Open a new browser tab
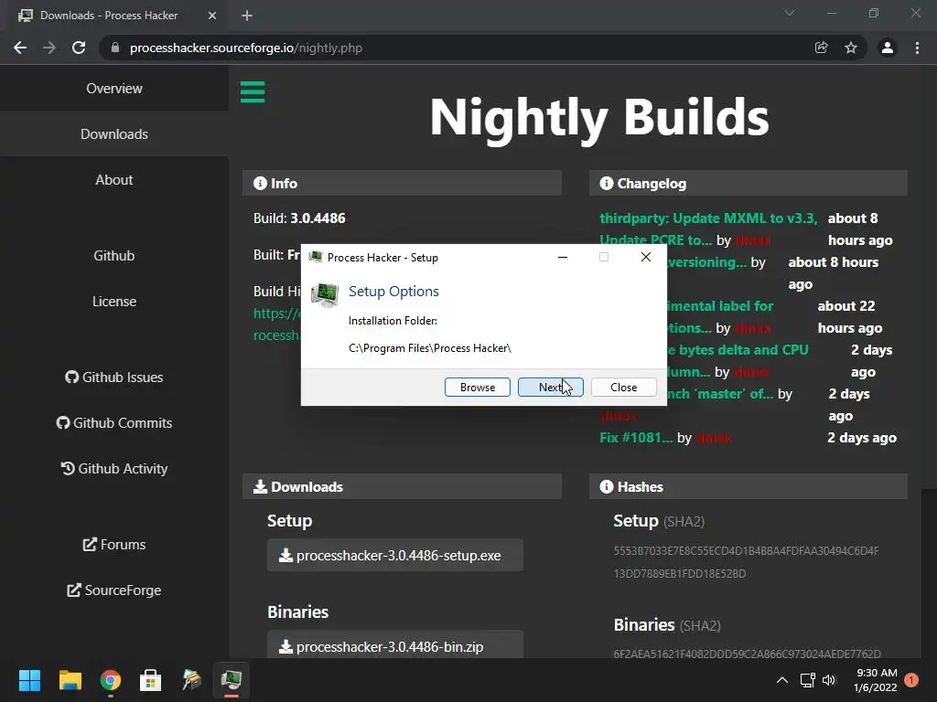The width and height of the screenshot is (937, 702). 247,16
